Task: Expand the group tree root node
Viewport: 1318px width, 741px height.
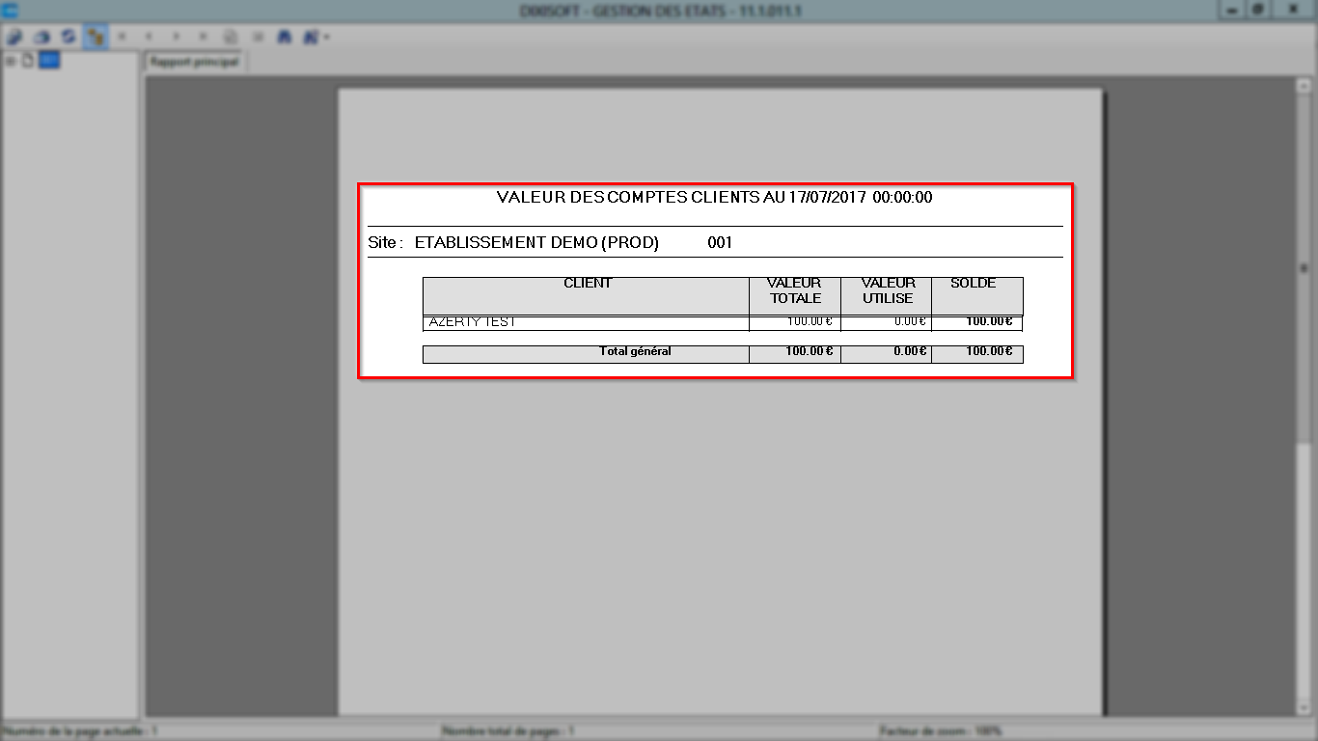Action: pyautogui.click(x=11, y=61)
